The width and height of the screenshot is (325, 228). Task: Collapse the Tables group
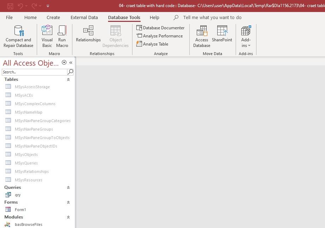[x=68, y=79]
